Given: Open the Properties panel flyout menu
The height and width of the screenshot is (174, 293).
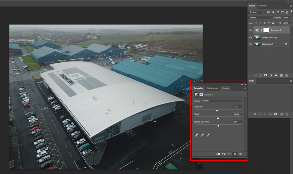Looking at the screenshot, I should tap(245, 88).
